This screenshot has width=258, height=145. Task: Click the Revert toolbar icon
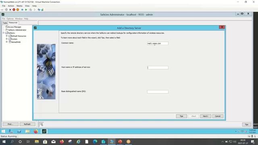[34, 10]
